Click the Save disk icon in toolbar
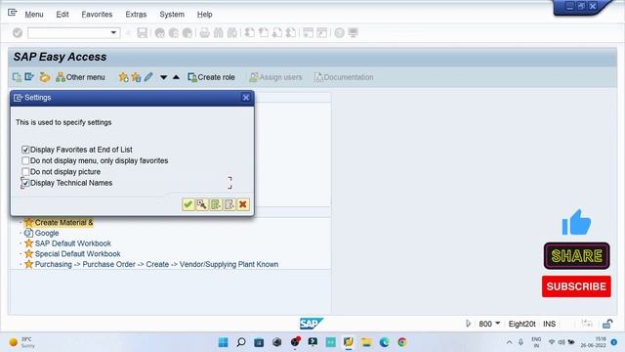The image size is (625, 352). pos(143,32)
